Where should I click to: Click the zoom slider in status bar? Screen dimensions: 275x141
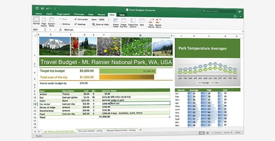click(222, 133)
